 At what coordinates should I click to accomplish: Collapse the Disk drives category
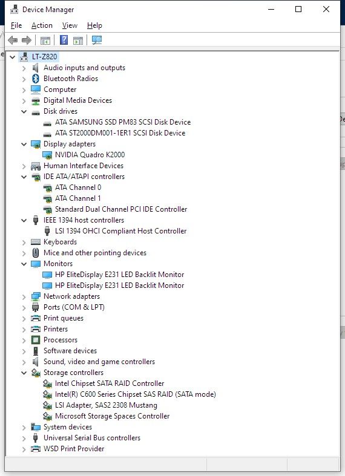[x=24, y=111]
